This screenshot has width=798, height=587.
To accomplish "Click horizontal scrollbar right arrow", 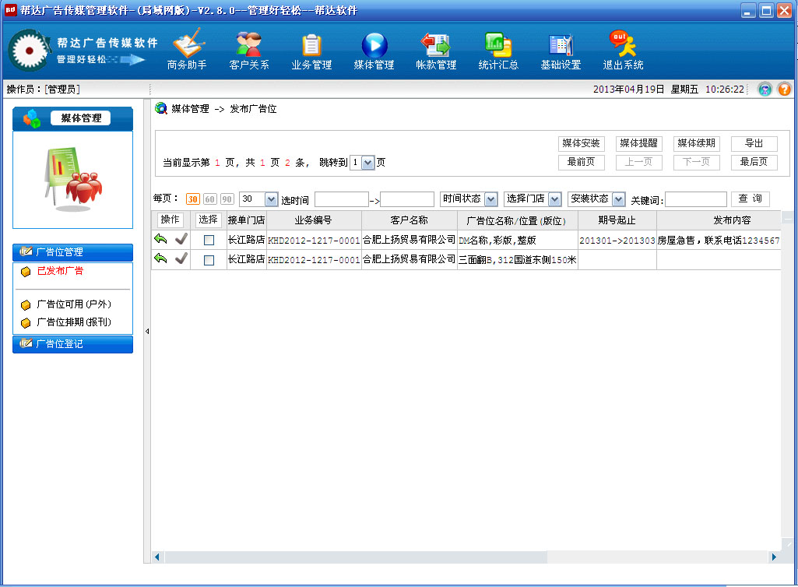I will tap(774, 557).
